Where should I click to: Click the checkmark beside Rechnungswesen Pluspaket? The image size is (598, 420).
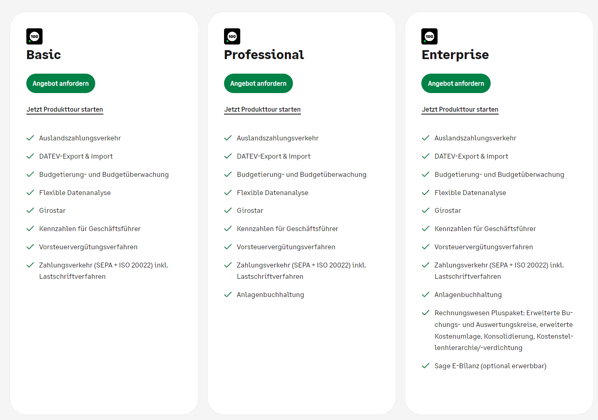425,313
